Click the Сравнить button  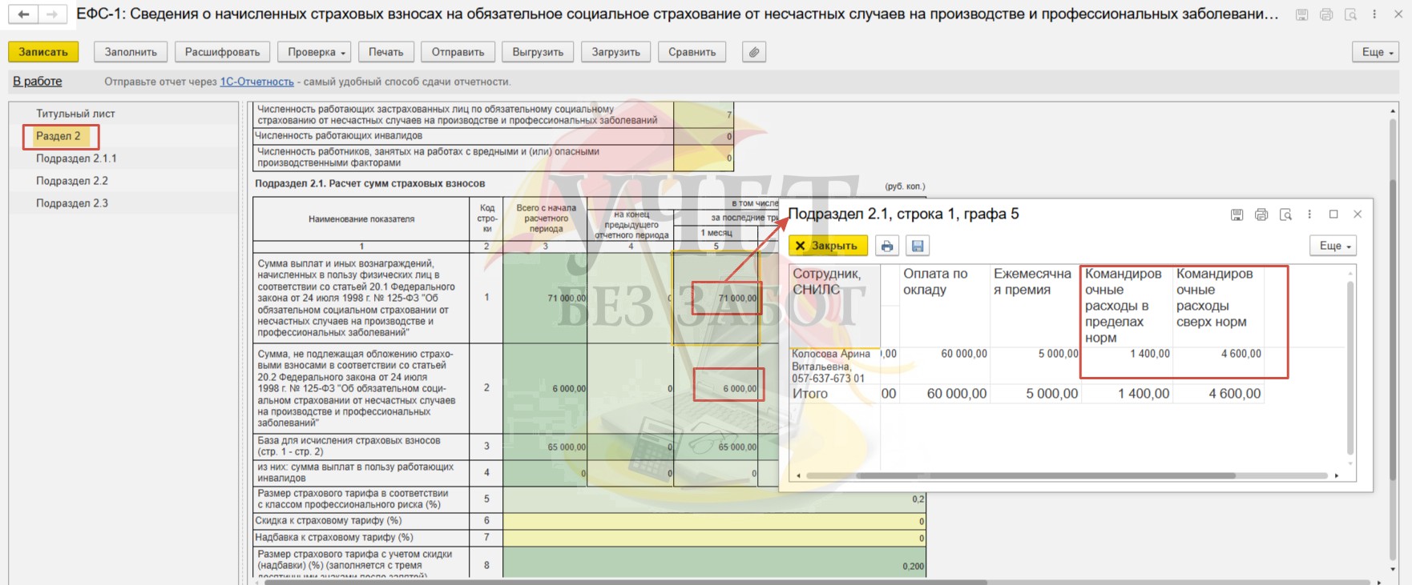tap(692, 52)
